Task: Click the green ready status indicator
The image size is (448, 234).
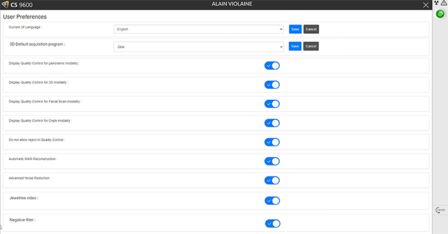Action: [440, 13]
